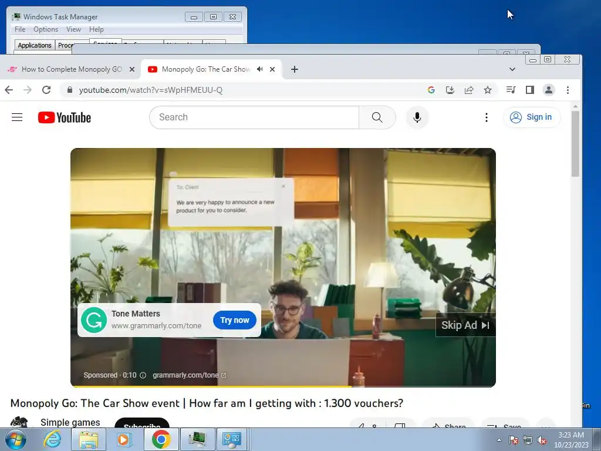
Task: Click Chrome's forward arrow
Action: (28, 90)
